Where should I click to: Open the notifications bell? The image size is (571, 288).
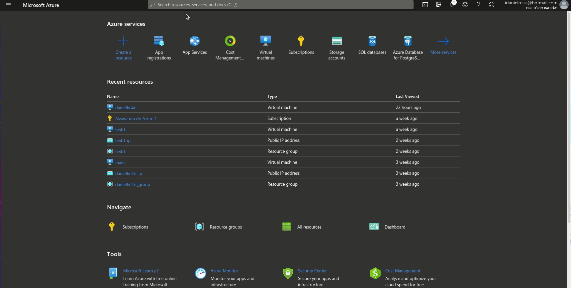tap(452, 5)
